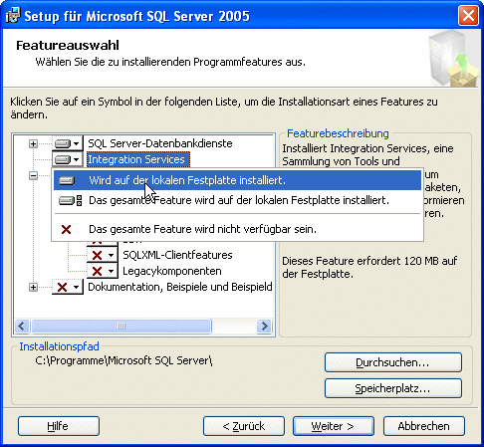This screenshot has width=484, height=447.
Task: Click the red X icon for Legacykomponenten
Action: (97, 271)
